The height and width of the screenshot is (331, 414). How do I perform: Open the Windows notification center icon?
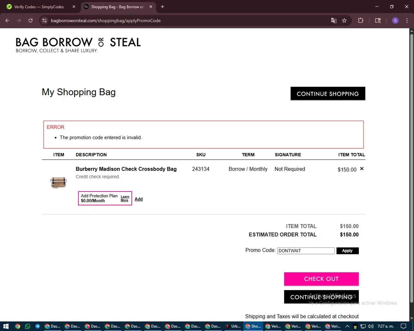(x=404, y=326)
